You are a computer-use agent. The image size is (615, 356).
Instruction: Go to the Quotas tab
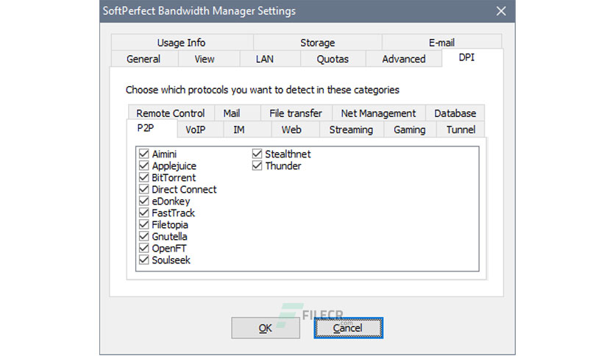pos(333,59)
